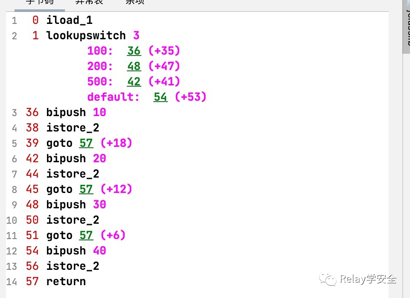410x298 pixels.
Task: Select istore_2 at offset 44
Action: pos(73,174)
